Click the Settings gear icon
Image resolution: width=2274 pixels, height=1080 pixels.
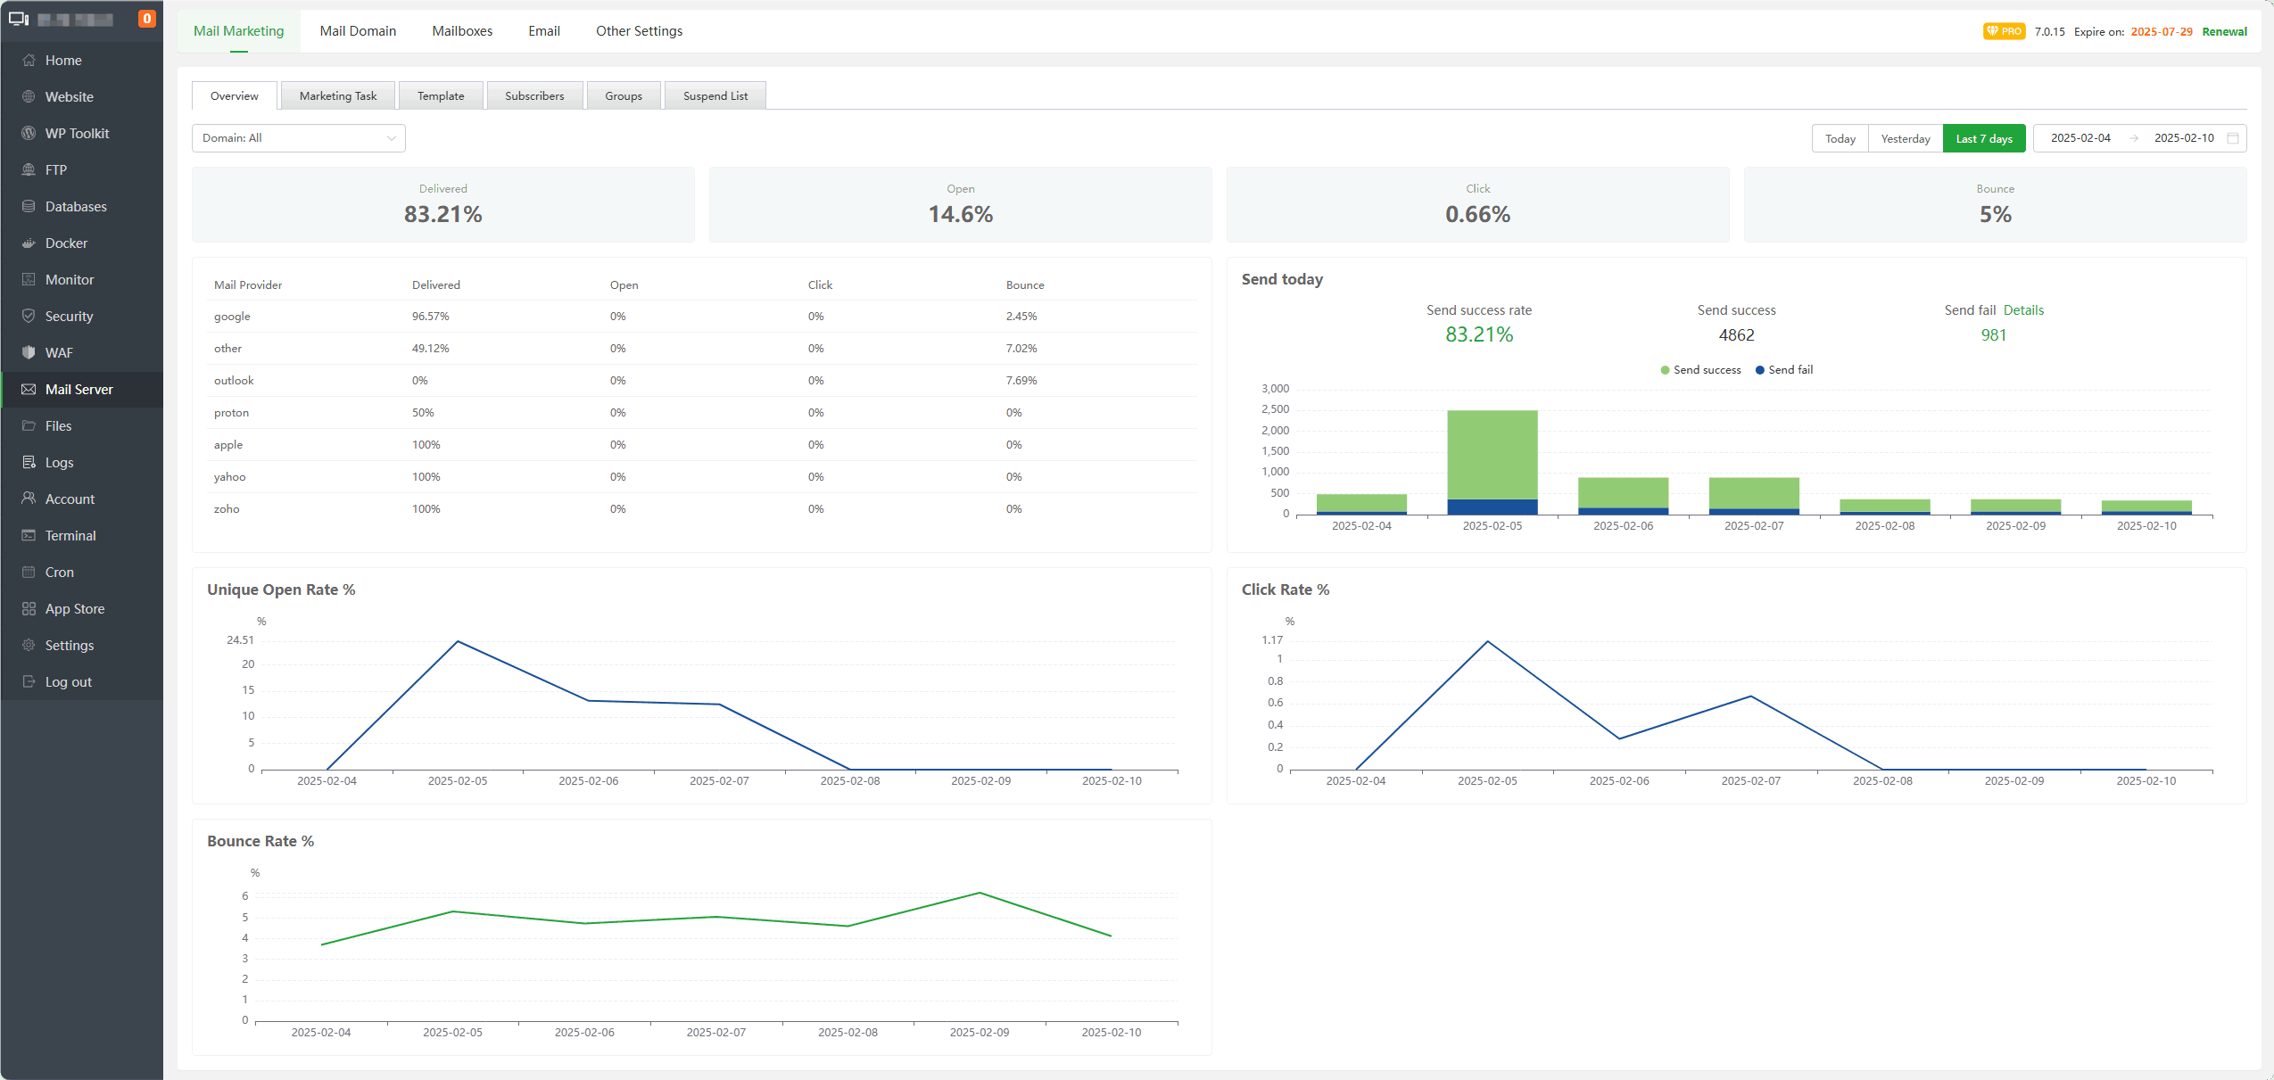pyautogui.click(x=29, y=645)
